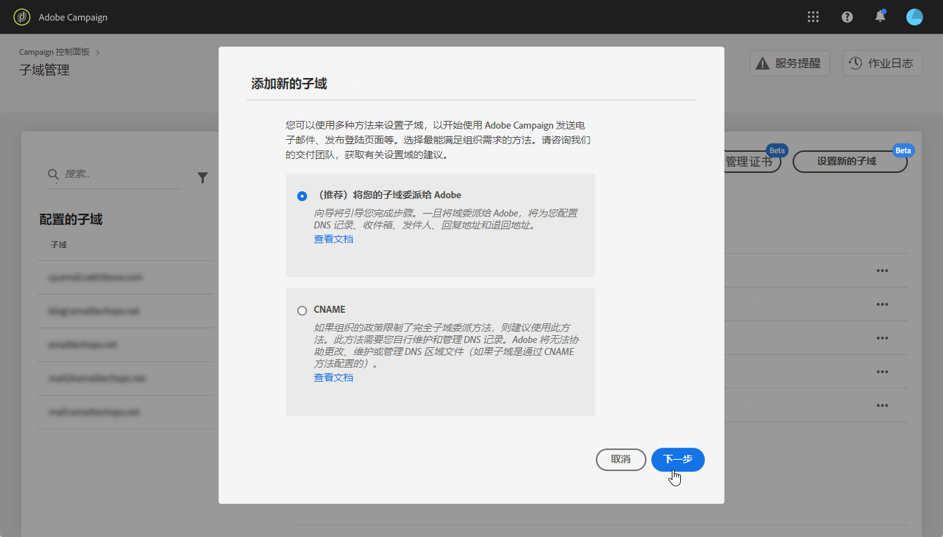The image size is (943, 537).
Task: Open more options for the bottom subdomain row
Action: tap(883, 406)
